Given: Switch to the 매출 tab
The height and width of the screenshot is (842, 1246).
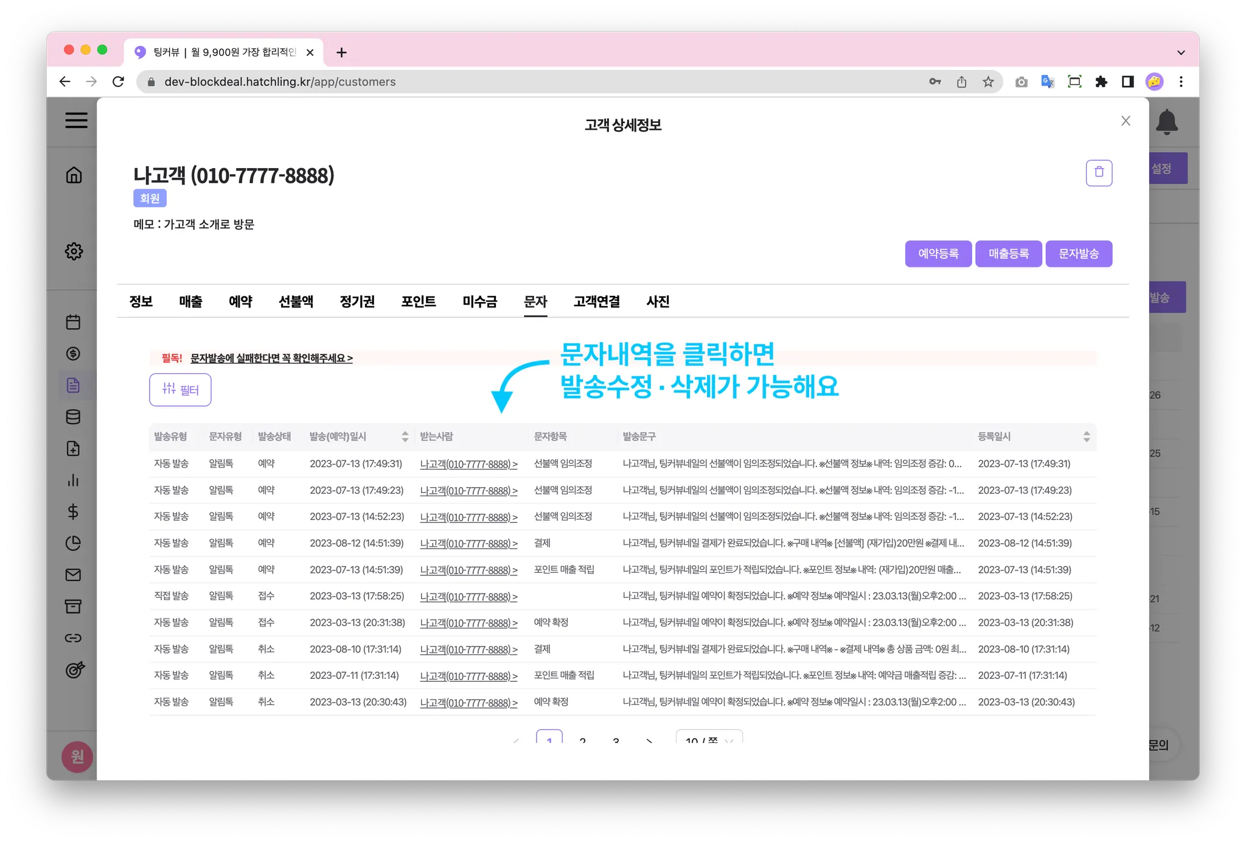Looking at the screenshot, I should click(190, 301).
